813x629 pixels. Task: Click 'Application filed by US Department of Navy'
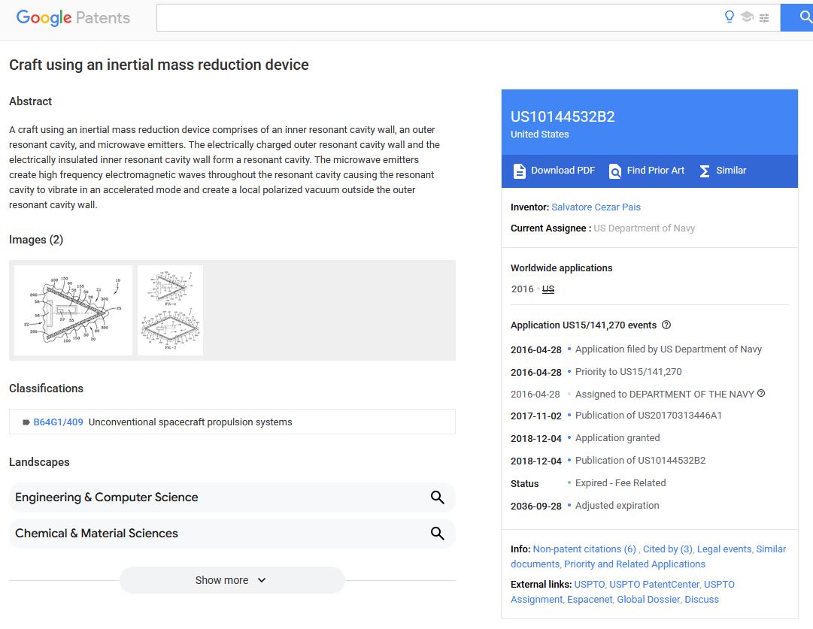pyautogui.click(x=669, y=349)
